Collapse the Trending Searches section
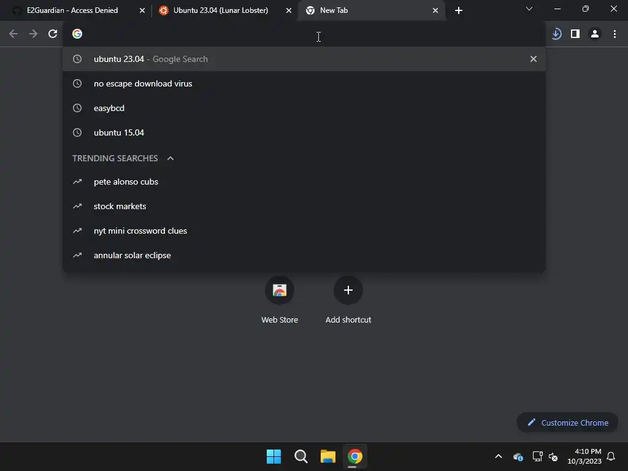 [170, 159]
